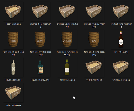Select the crushed_vodka_mash.png crate thumbnail

67,12
